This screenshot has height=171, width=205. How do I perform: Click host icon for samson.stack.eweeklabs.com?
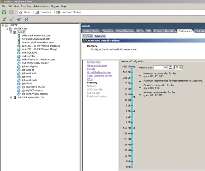pos(19,43)
